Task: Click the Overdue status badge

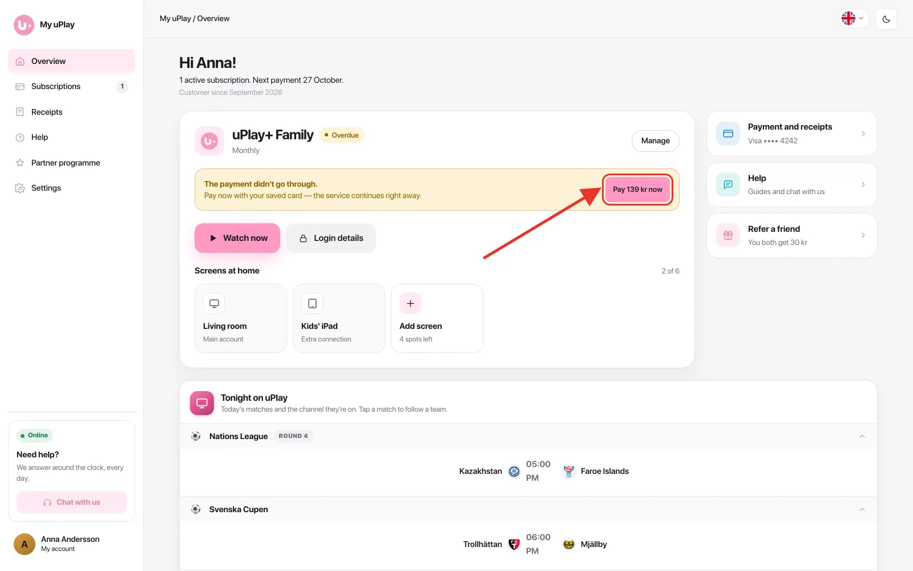Action: (x=342, y=135)
